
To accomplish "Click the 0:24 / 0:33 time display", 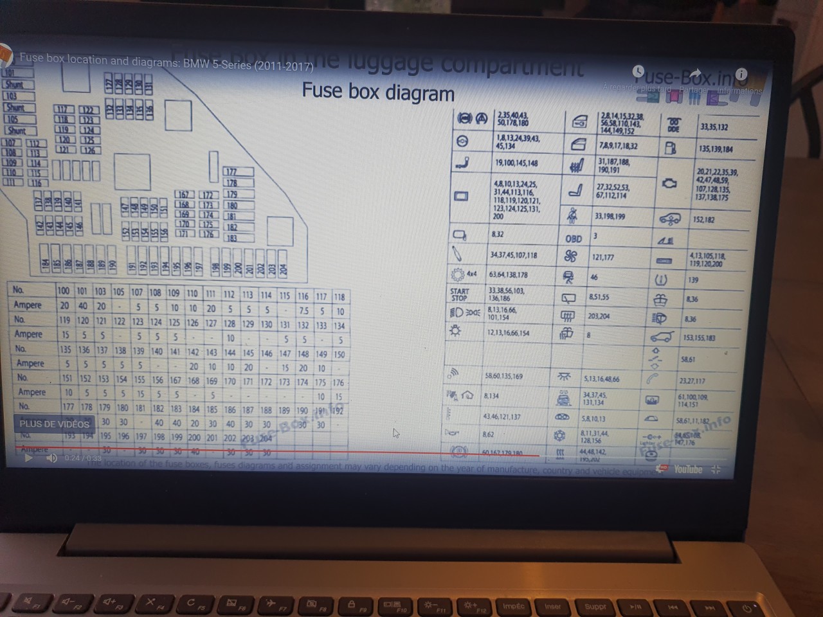I will (83, 458).
